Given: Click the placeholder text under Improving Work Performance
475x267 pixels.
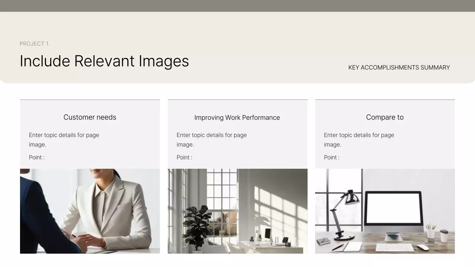Looking at the screenshot, I should [x=212, y=139].
